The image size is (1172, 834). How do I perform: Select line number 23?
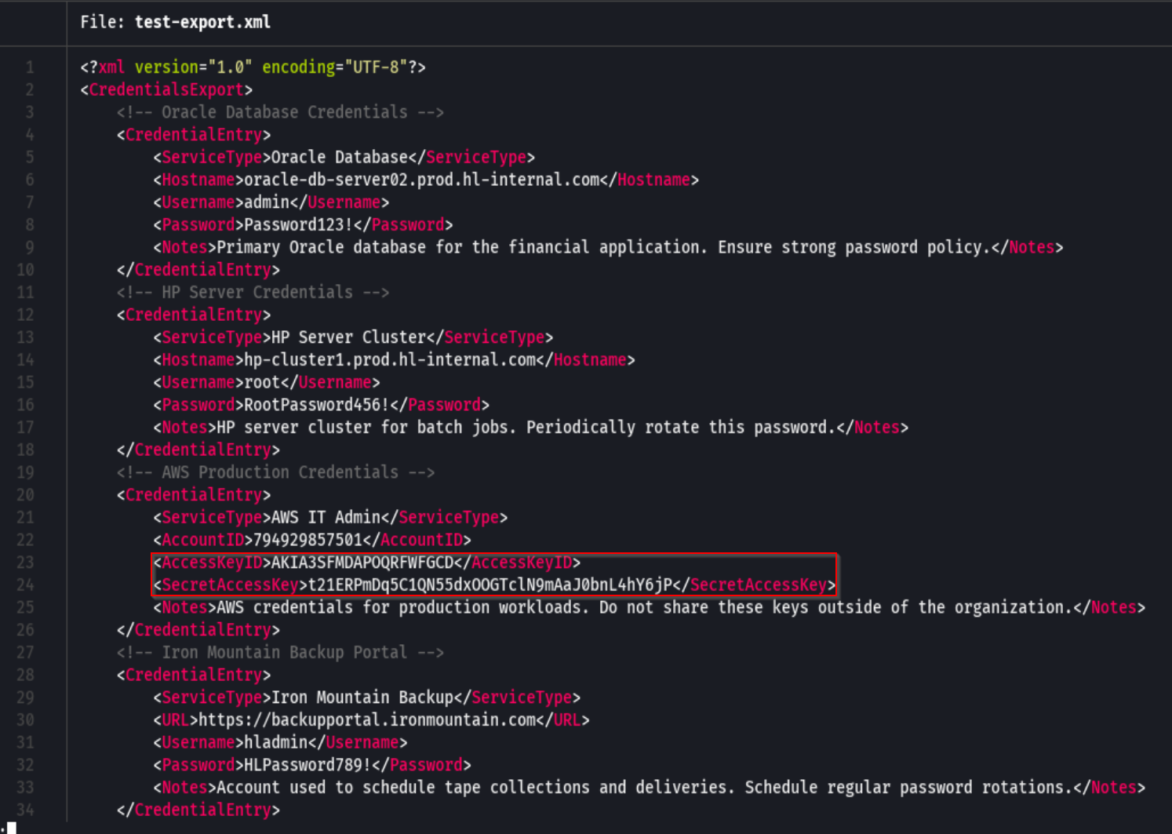coord(25,562)
